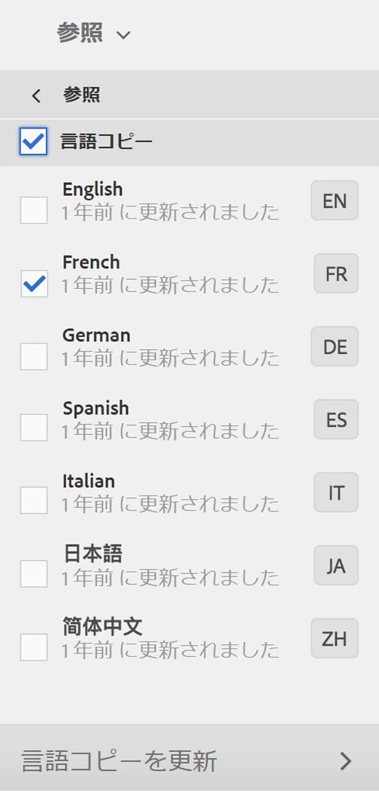
Task: Go back using the left chevron
Action: tap(36, 95)
